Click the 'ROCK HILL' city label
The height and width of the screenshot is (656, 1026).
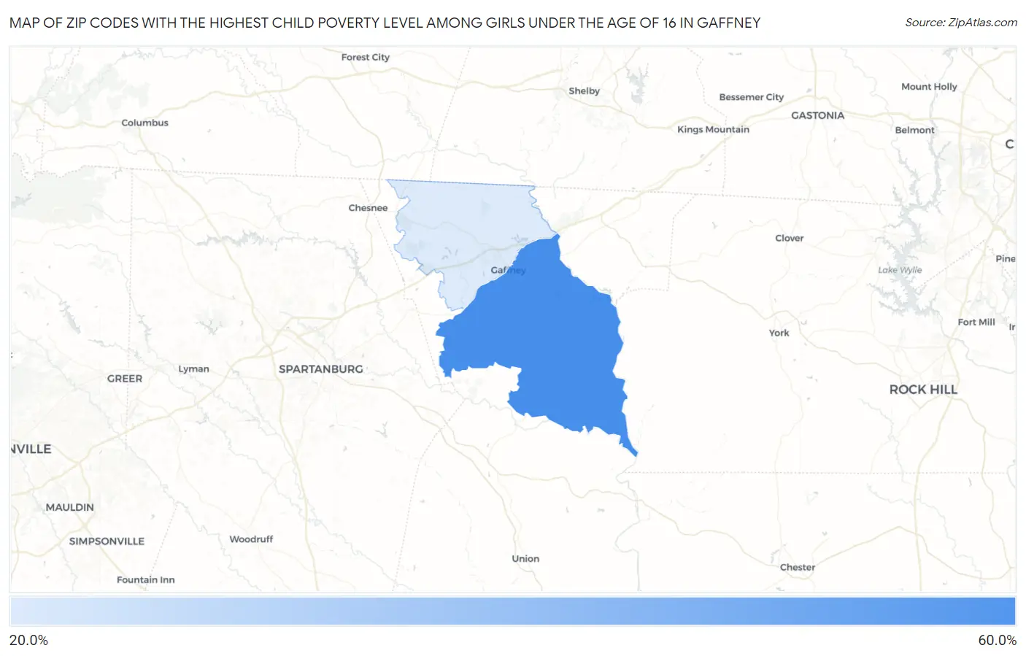tap(923, 390)
